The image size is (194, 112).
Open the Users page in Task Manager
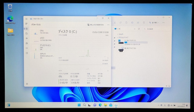(27, 43)
